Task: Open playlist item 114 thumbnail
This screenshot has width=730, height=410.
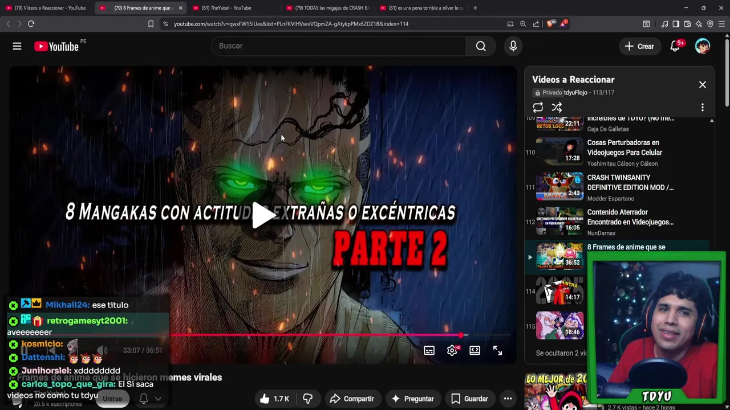Action: pyautogui.click(x=559, y=290)
